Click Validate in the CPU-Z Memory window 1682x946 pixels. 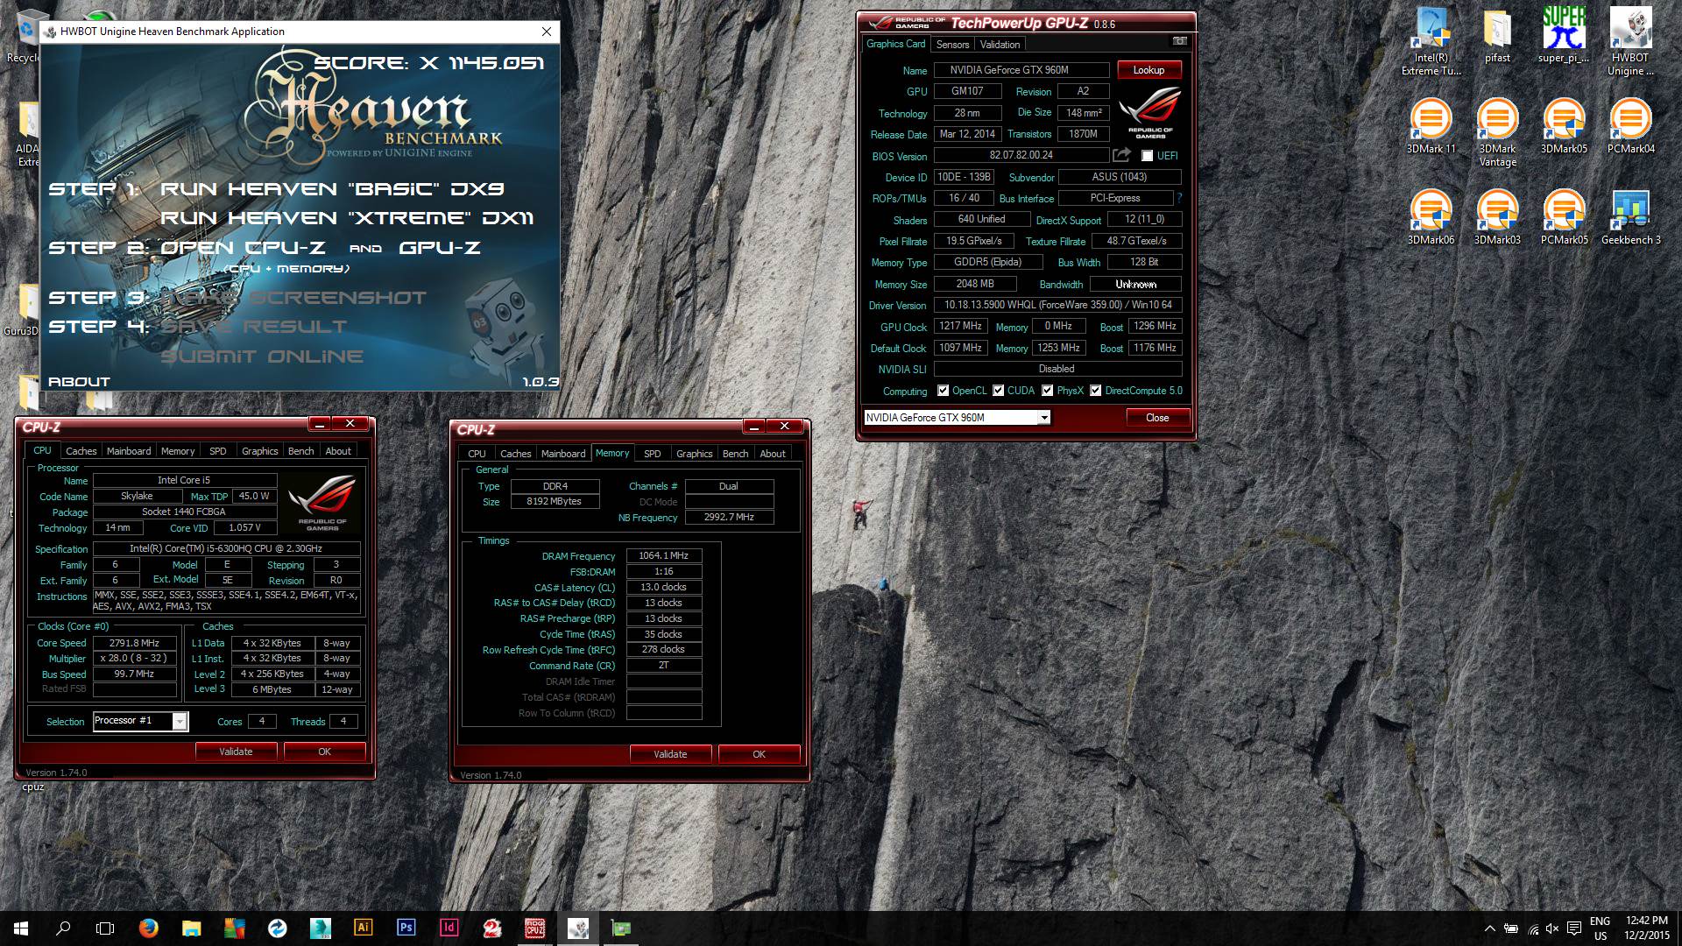click(x=670, y=754)
